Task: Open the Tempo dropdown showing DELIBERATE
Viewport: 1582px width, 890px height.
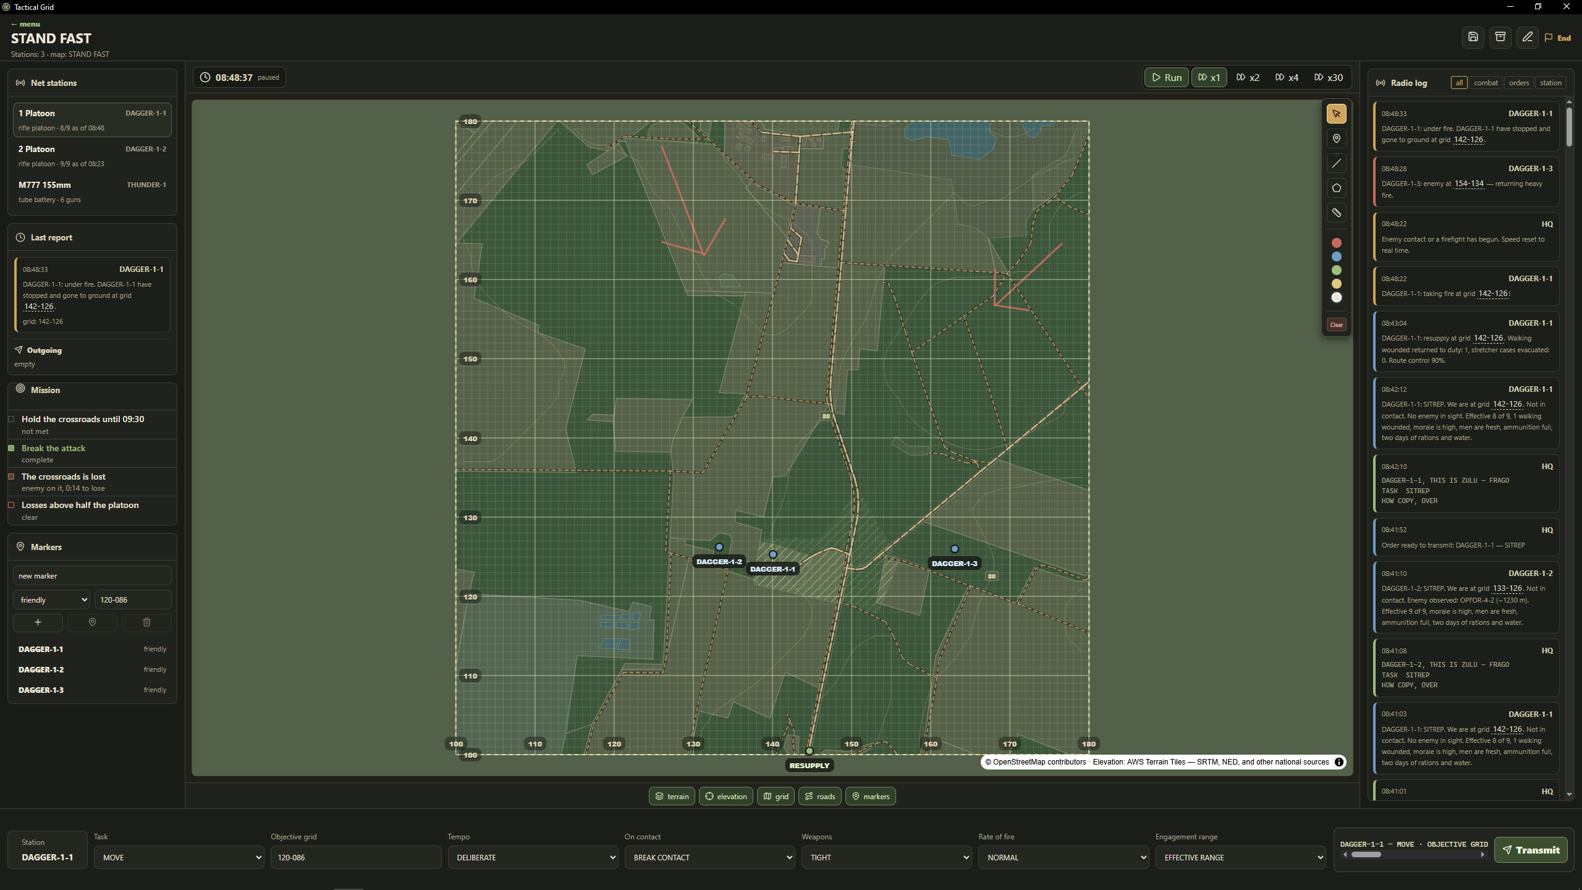Action: pyautogui.click(x=533, y=857)
